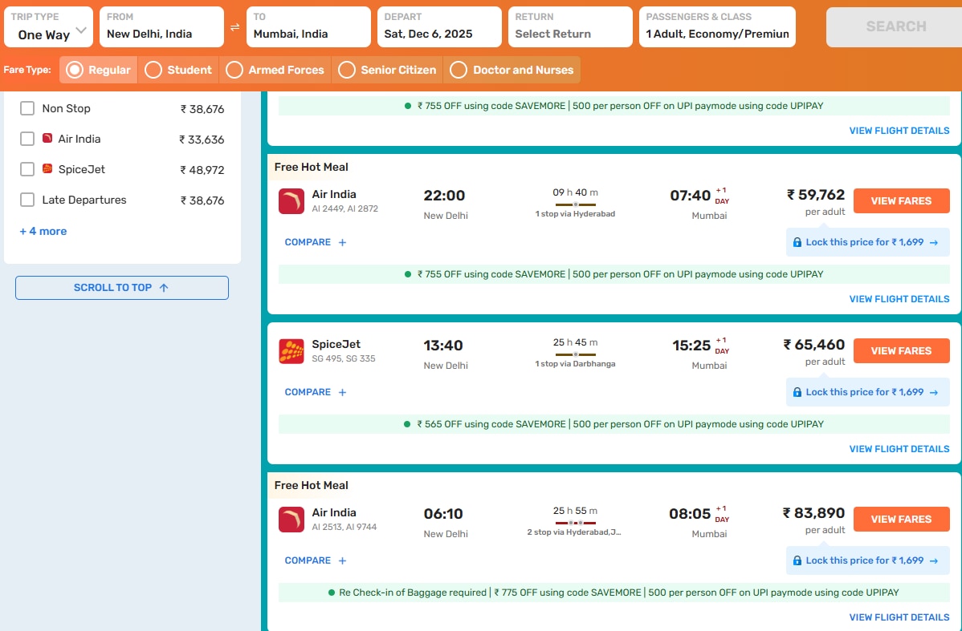962x631 pixels.
Task: Check the Non Stop filter checkbox
Action: (x=27, y=108)
